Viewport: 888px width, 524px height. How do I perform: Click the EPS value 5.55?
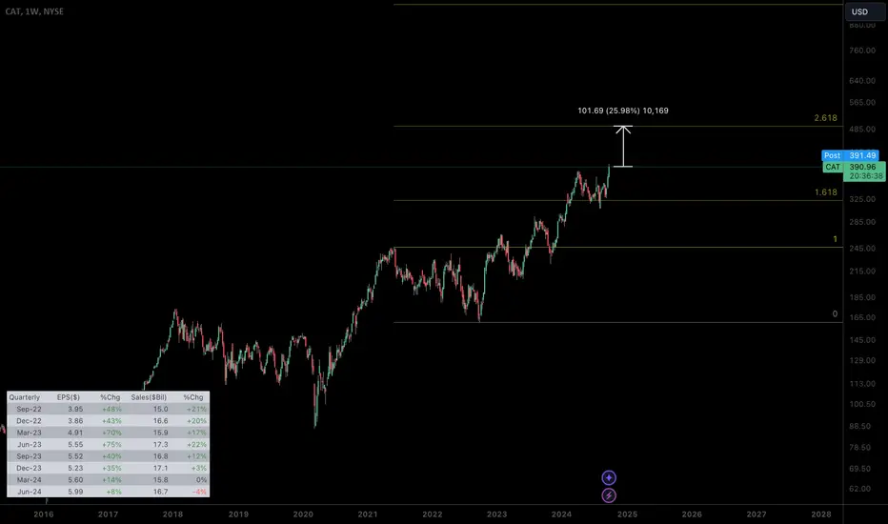click(x=75, y=445)
